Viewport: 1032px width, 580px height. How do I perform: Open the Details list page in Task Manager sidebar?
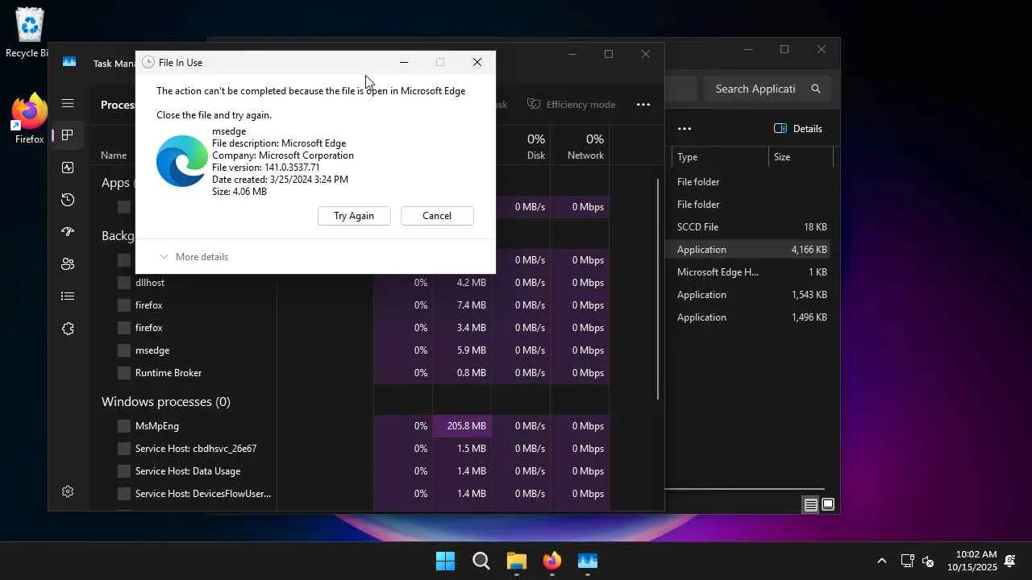click(68, 296)
